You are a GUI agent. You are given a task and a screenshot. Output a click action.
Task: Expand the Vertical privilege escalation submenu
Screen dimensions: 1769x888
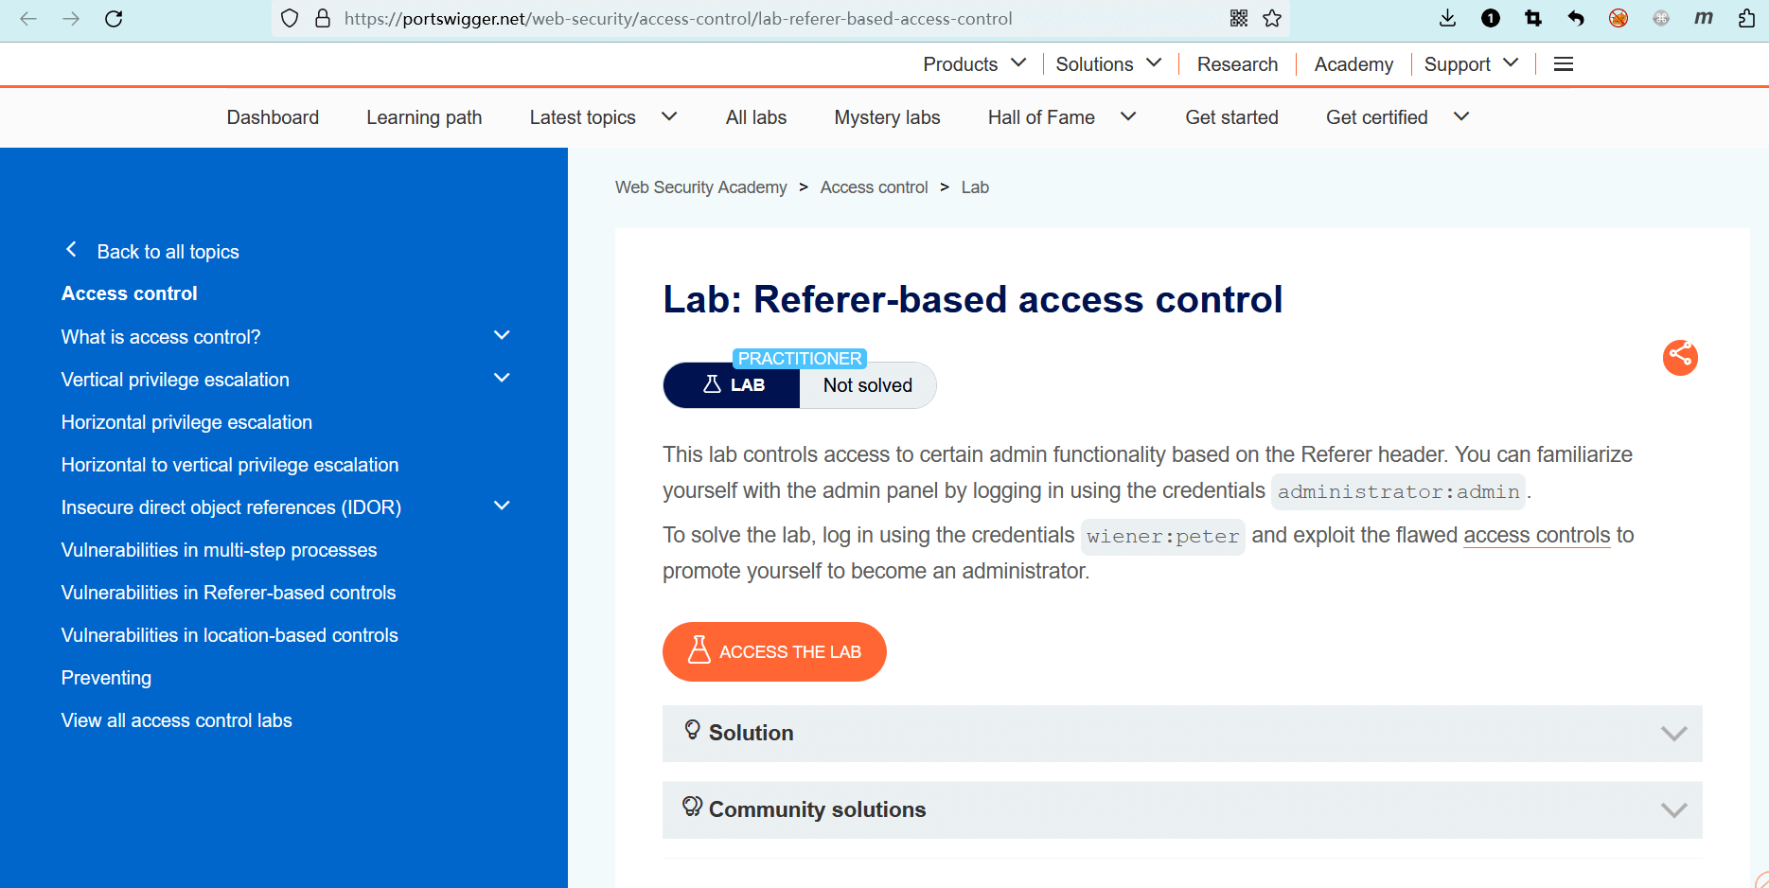pos(502,379)
